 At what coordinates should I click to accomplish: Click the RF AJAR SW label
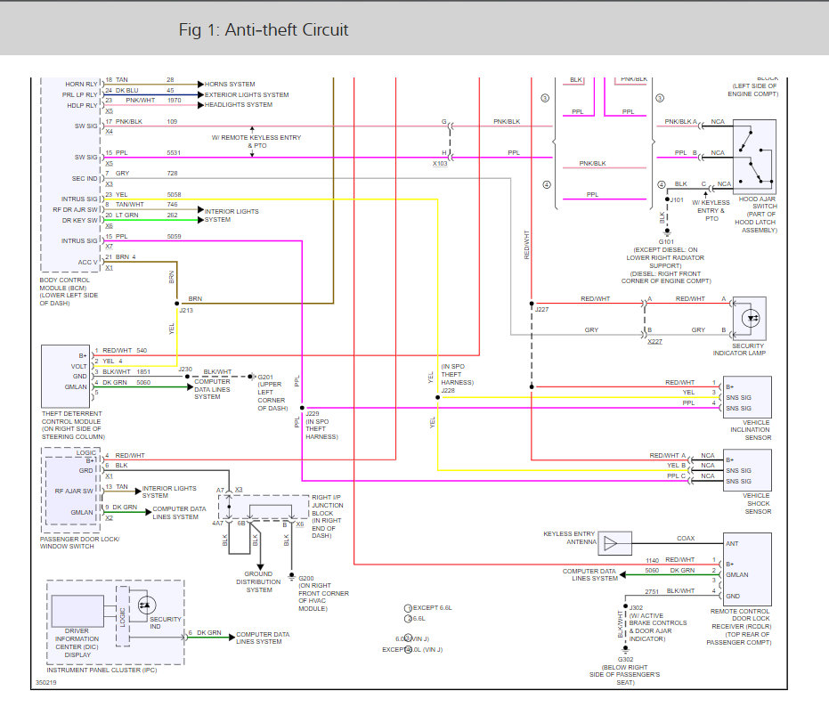[74, 492]
